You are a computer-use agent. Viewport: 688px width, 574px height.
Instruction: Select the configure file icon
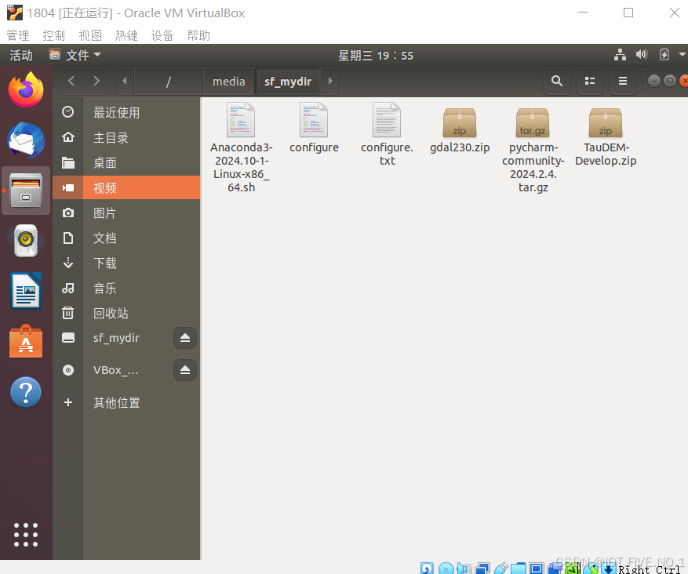pos(314,128)
